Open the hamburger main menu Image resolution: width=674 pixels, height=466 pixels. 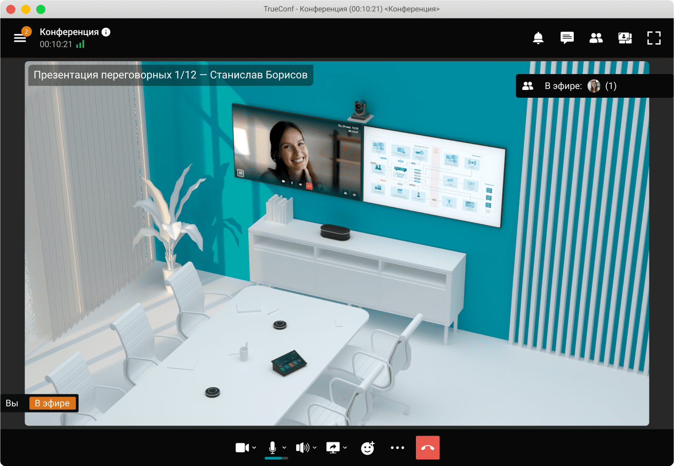(20, 38)
